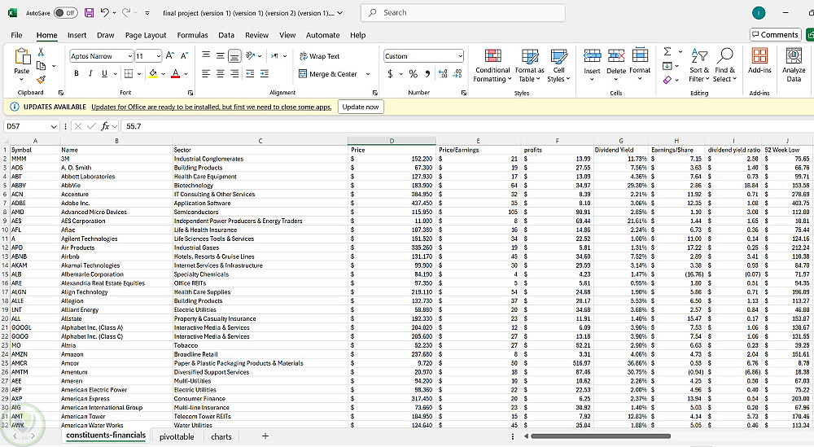Open the Comments pane button
This screenshot has width=814, height=447.
point(774,34)
